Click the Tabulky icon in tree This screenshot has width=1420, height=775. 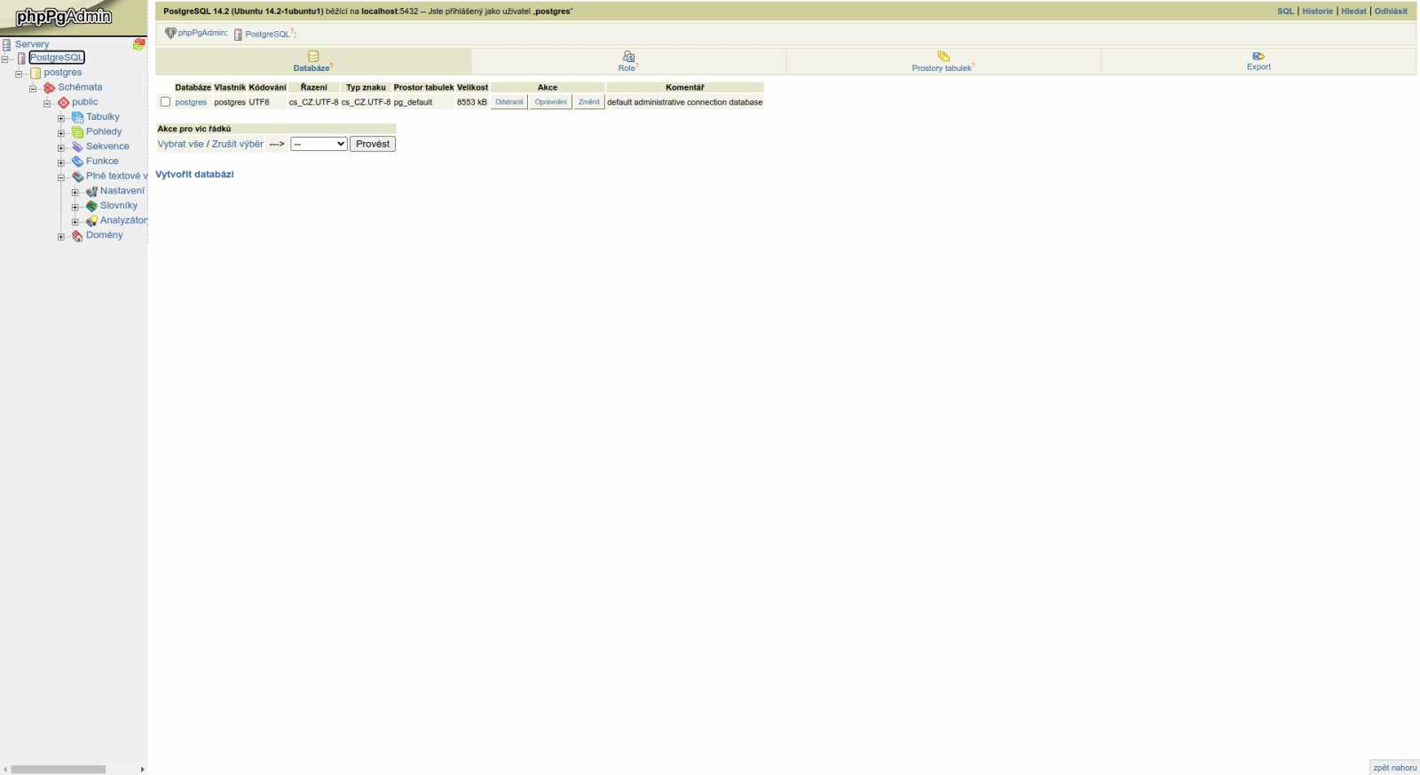coord(78,117)
